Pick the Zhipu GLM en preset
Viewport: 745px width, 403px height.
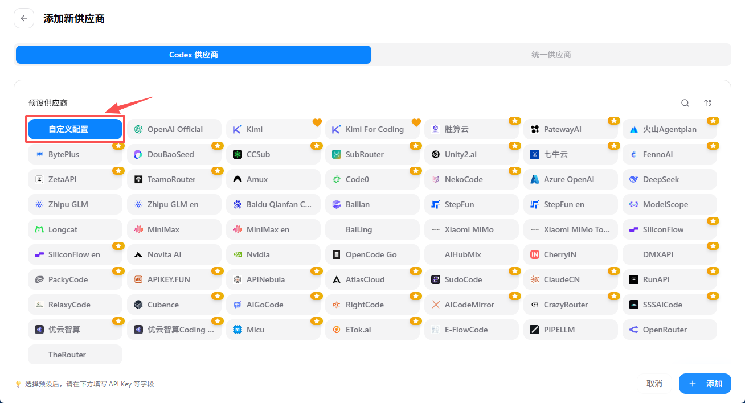tap(174, 204)
